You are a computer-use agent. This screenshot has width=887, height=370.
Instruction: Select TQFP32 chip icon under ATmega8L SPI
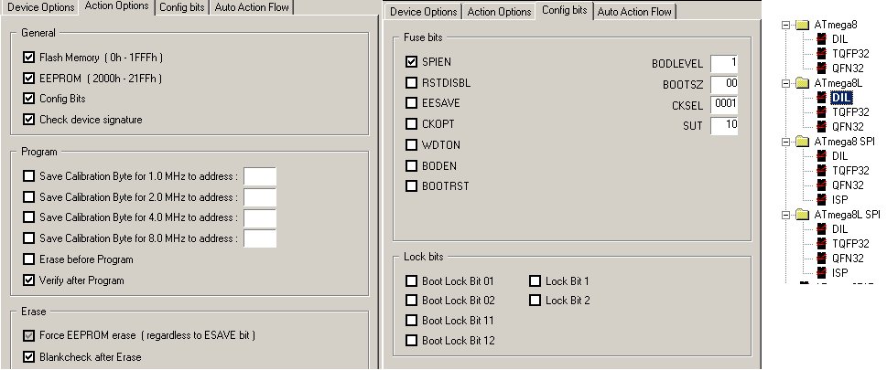tap(821, 243)
